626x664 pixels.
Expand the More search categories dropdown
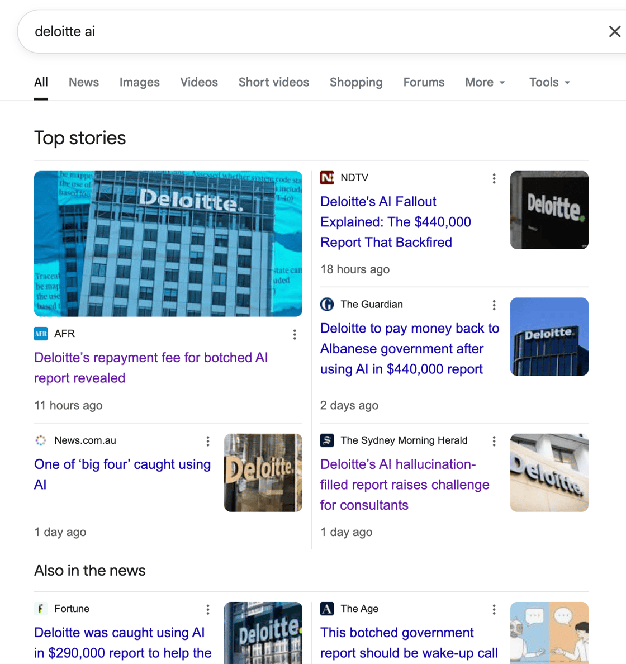click(485, 82)
